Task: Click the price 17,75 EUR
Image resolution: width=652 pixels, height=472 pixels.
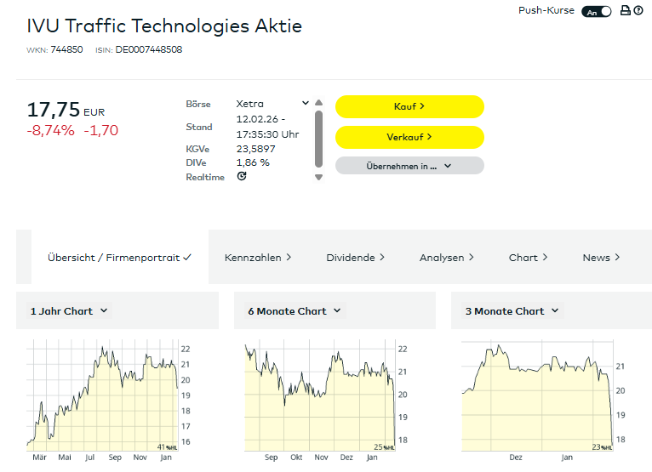Action: [66, 110]
